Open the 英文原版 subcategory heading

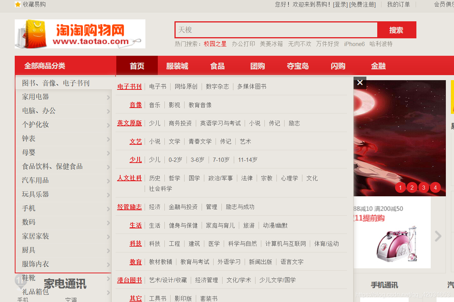129,123
